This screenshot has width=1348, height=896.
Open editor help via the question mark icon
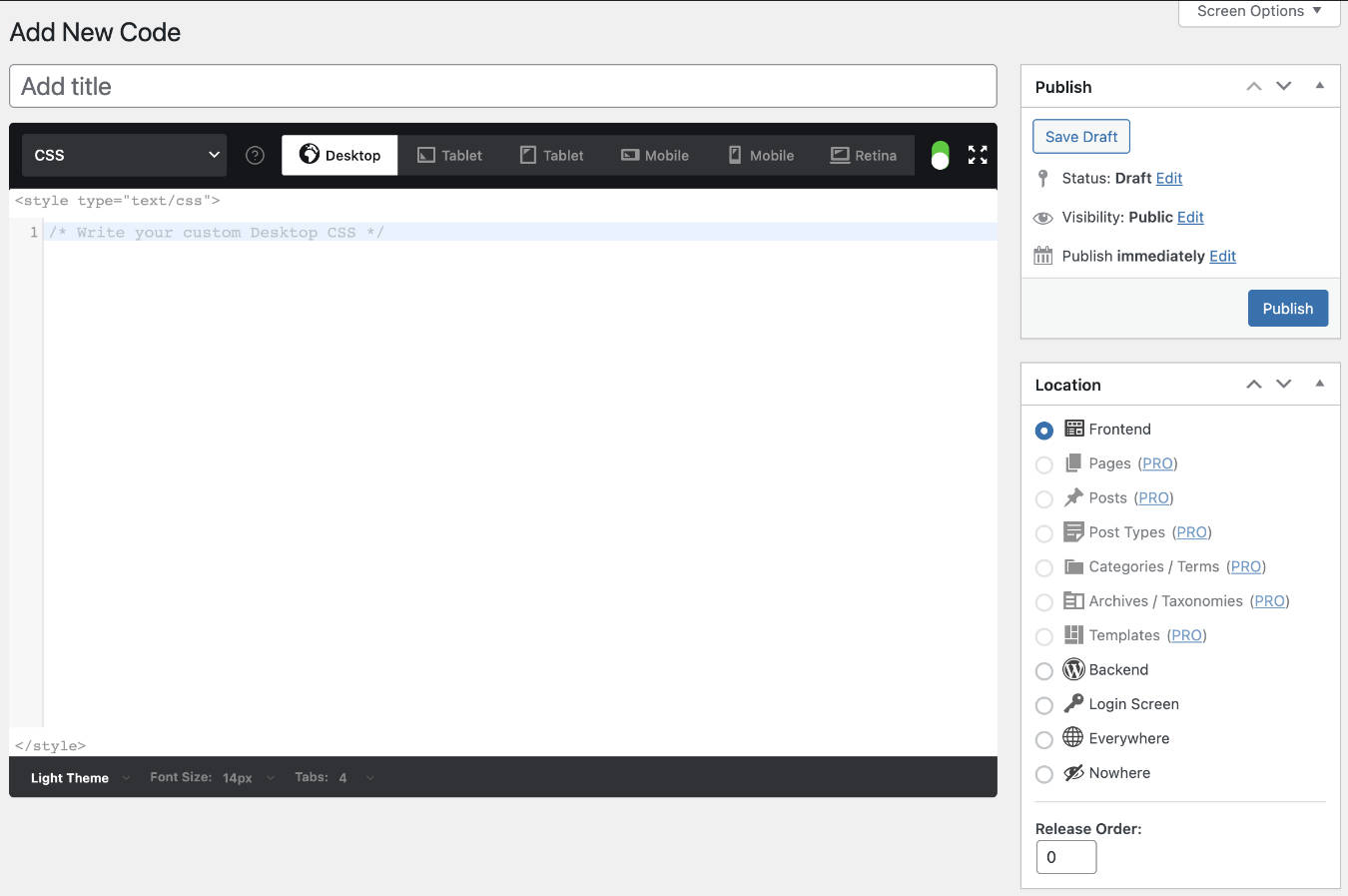pos(254,155)
